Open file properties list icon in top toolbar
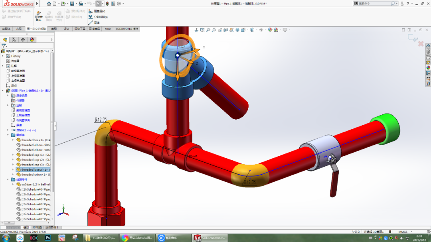This screenshot has width=431, height=242. [x=113, y=4]
